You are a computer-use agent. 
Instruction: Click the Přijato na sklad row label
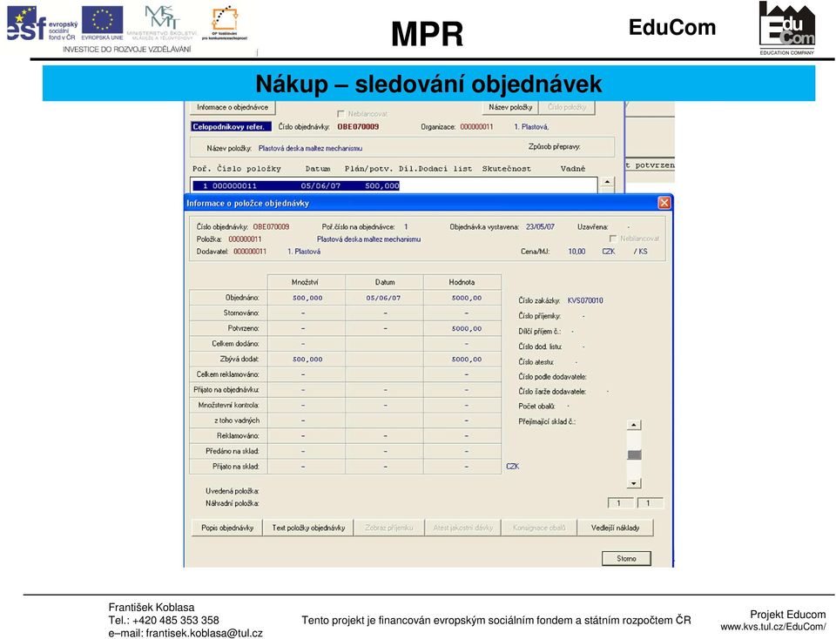236,467
